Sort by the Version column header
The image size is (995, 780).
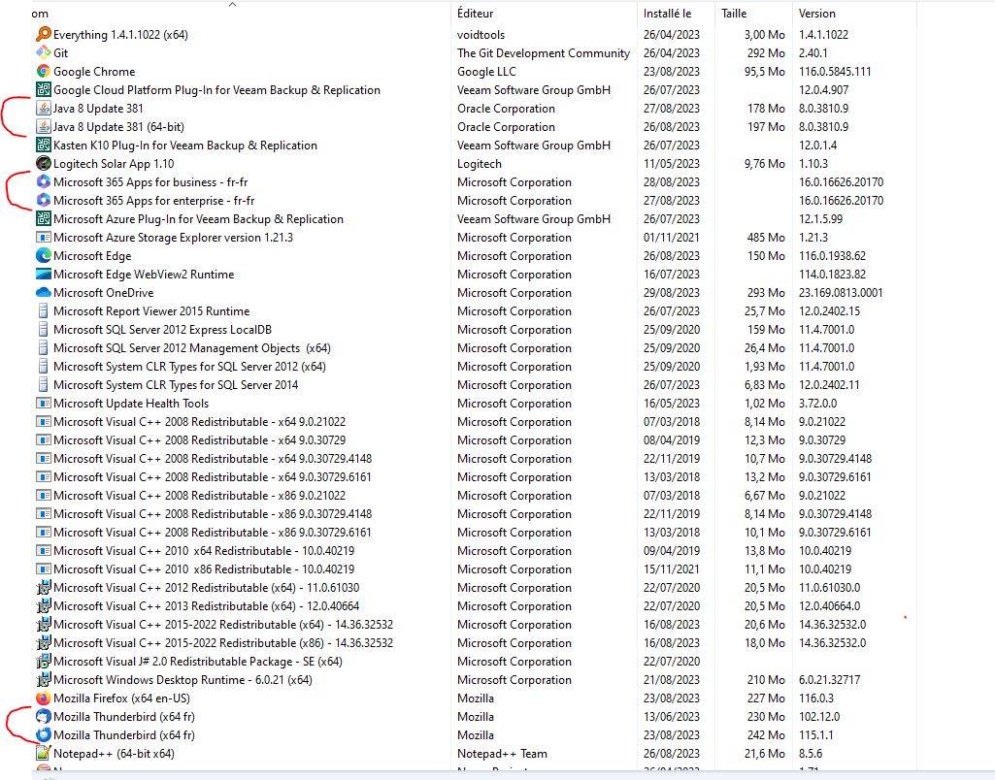816,14
